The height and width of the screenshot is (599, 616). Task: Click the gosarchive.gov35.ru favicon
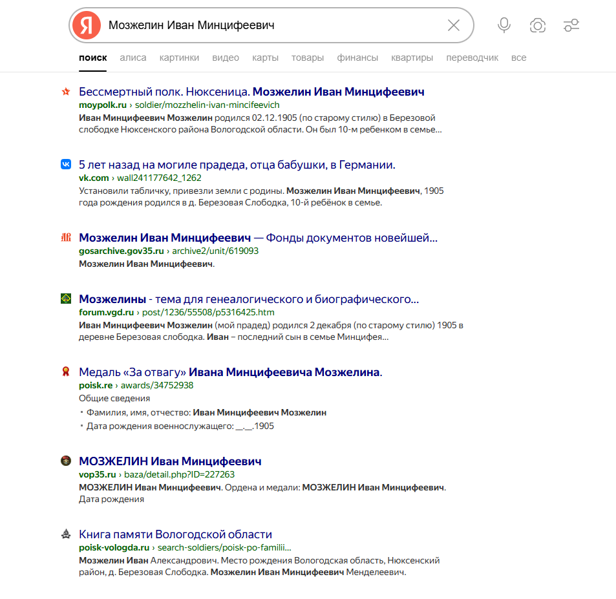click(66, 237)
